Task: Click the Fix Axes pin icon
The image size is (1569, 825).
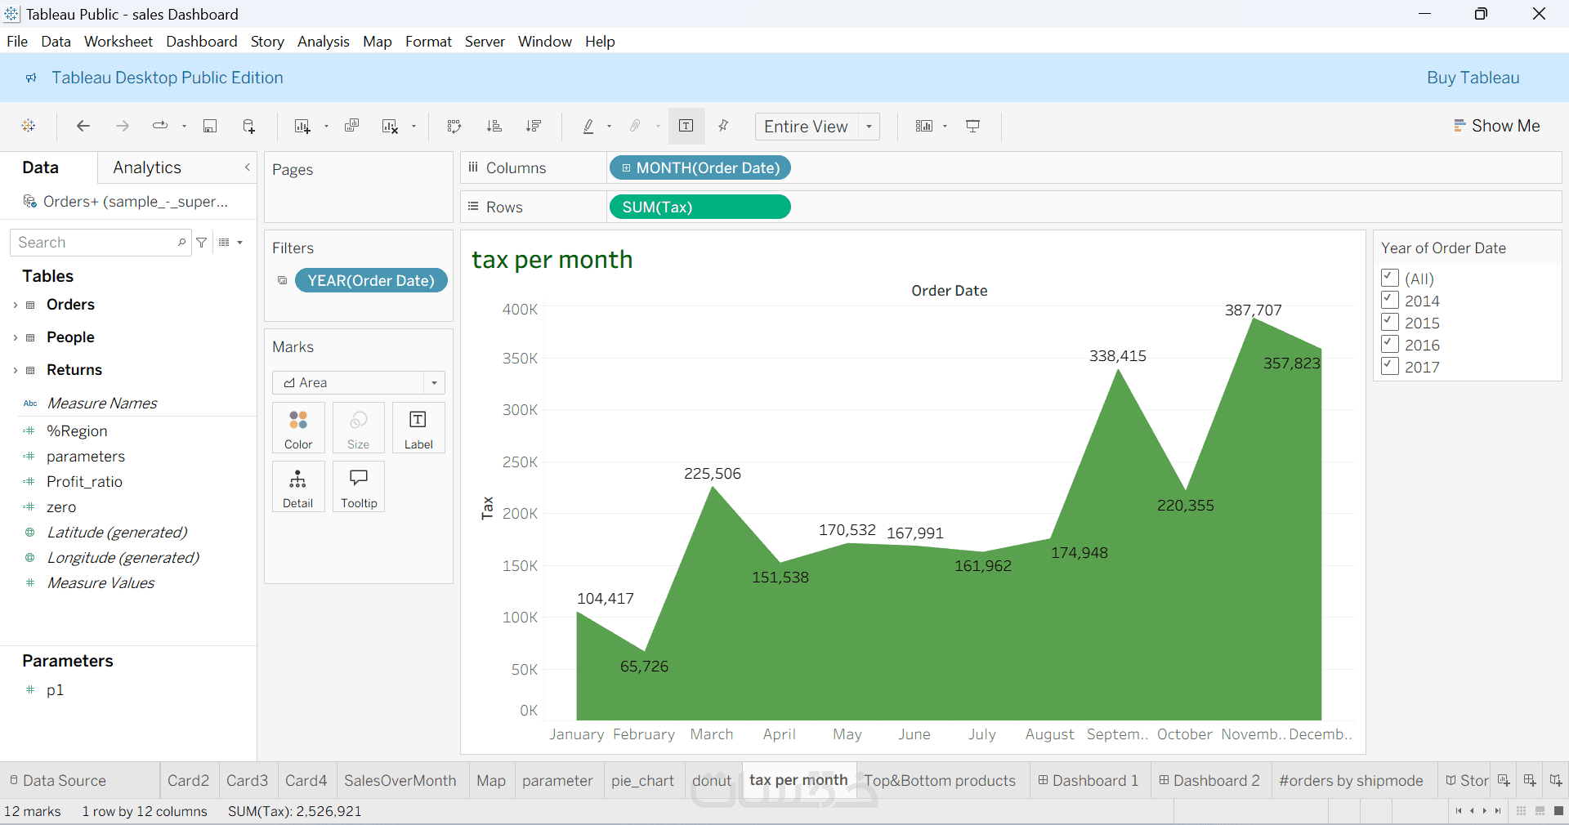Action: [x=723, y=126]
